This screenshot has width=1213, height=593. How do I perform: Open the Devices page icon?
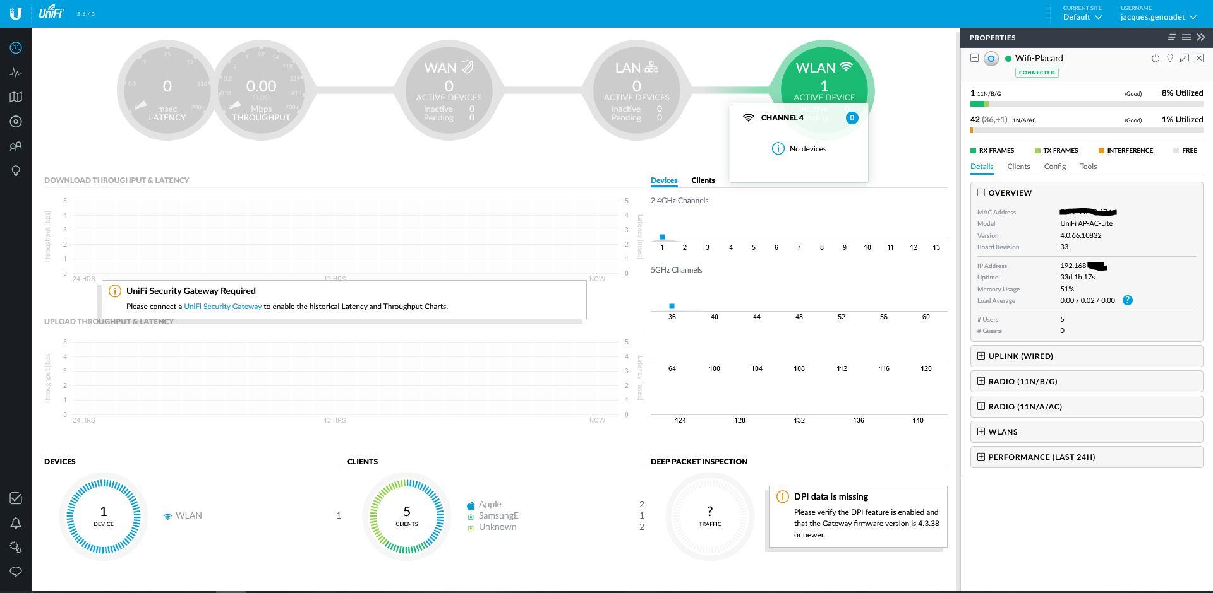tap(16, 122)
